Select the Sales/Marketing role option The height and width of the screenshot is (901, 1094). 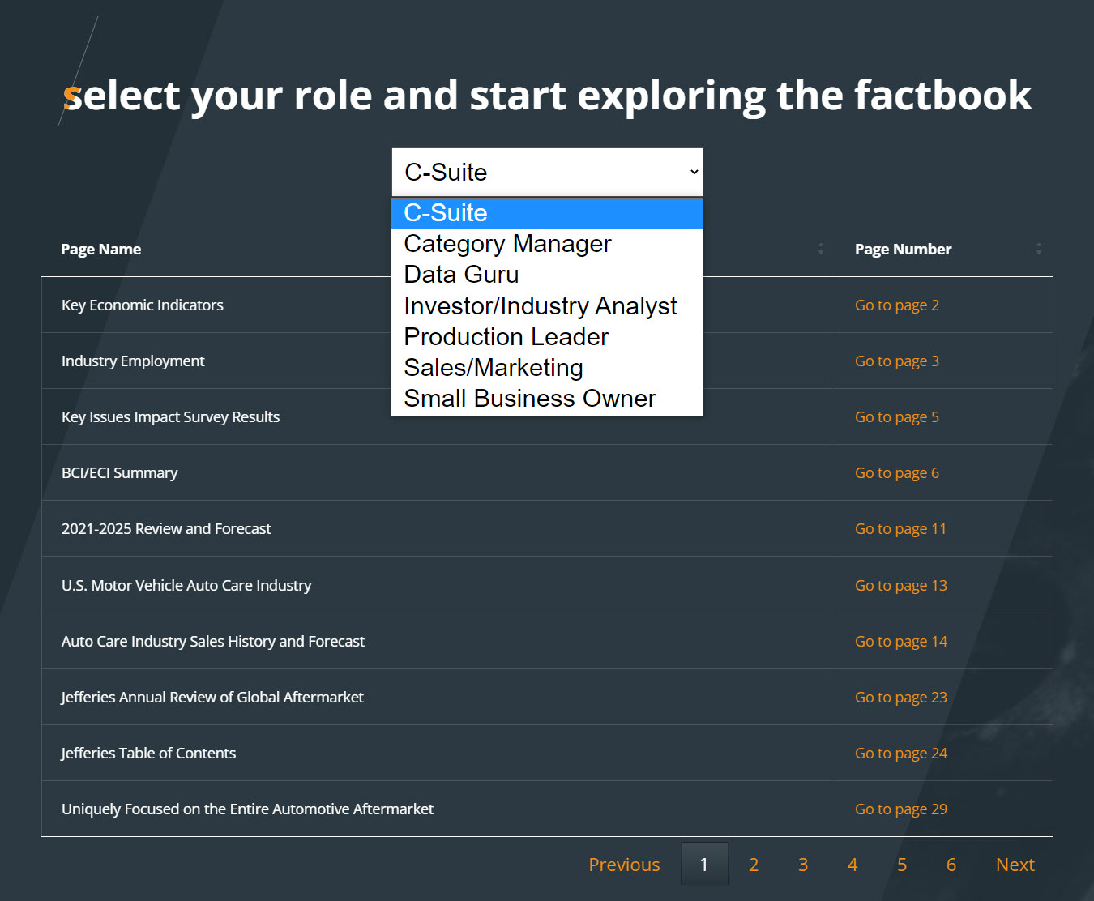(547, 368)
